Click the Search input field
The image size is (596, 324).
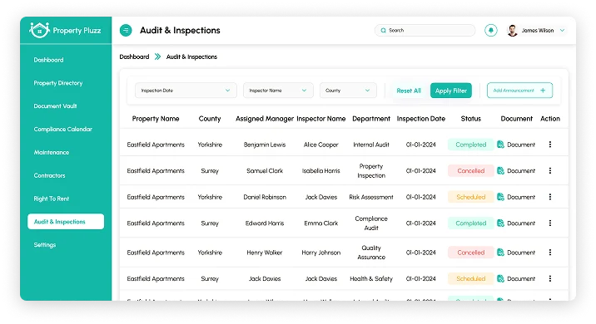pyautogui.click(x=425, y=30)
